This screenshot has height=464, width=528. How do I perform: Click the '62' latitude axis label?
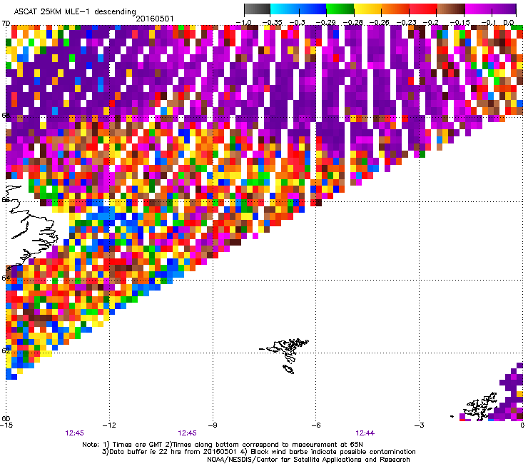6,350
